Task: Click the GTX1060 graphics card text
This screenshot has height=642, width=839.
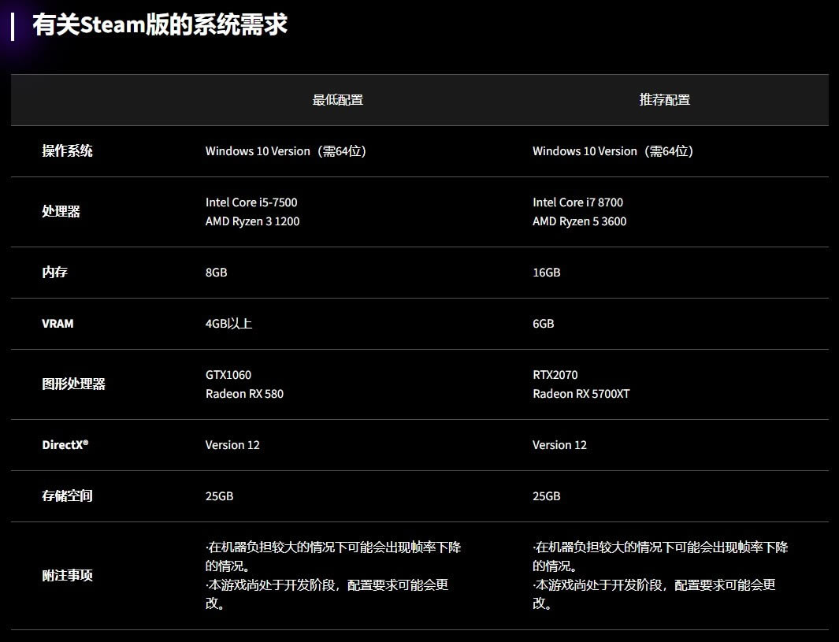Action: point(228,375)
